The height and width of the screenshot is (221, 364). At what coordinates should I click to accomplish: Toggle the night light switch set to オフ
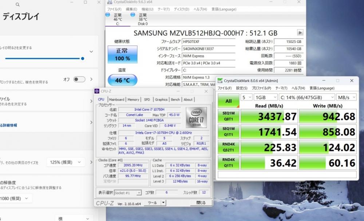click(79, 79)
